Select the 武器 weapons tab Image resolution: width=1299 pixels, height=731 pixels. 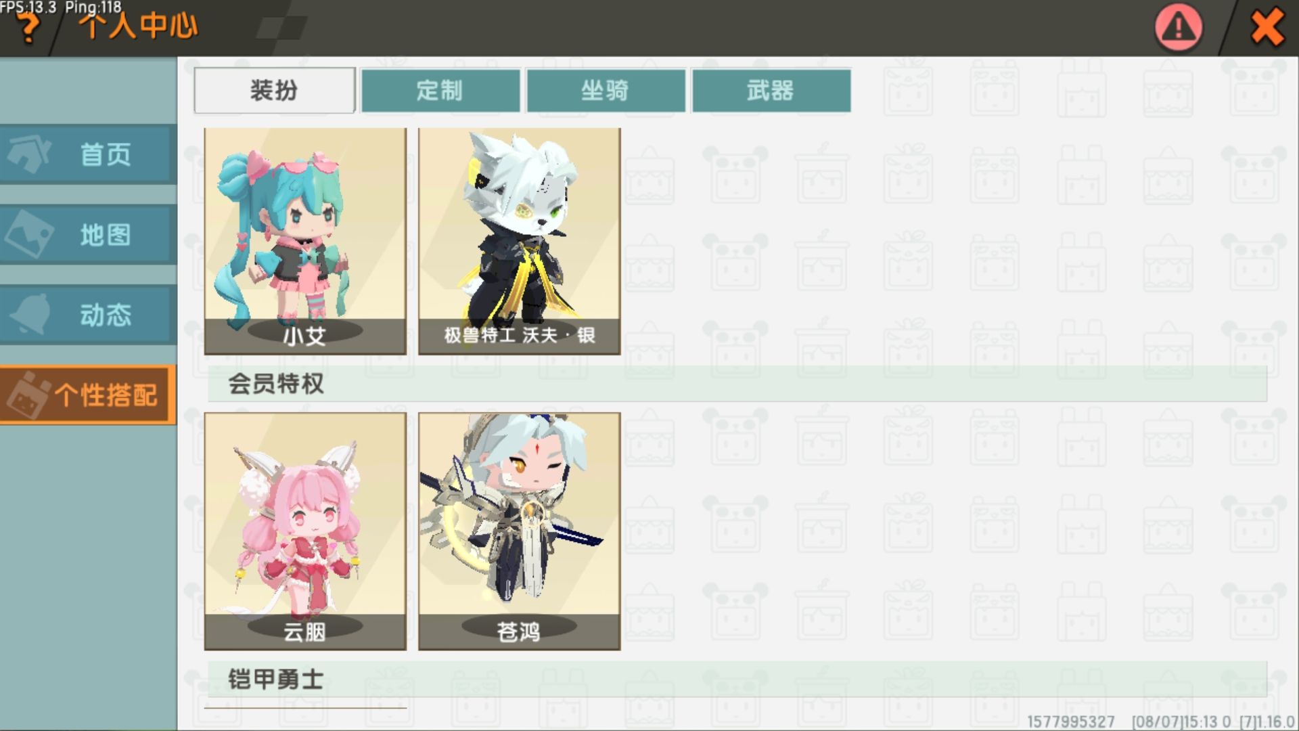tap(771, 90)
